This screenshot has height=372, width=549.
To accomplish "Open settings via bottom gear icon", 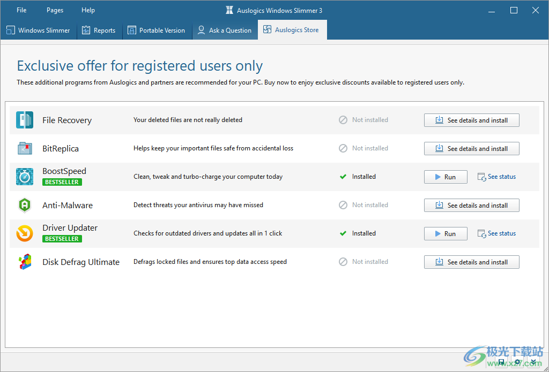I will 517,362.
